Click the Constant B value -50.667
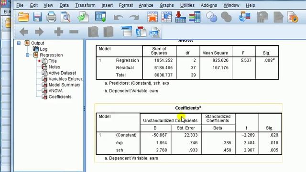The width and height of the screenshot is (306, 172). point(159,135)
